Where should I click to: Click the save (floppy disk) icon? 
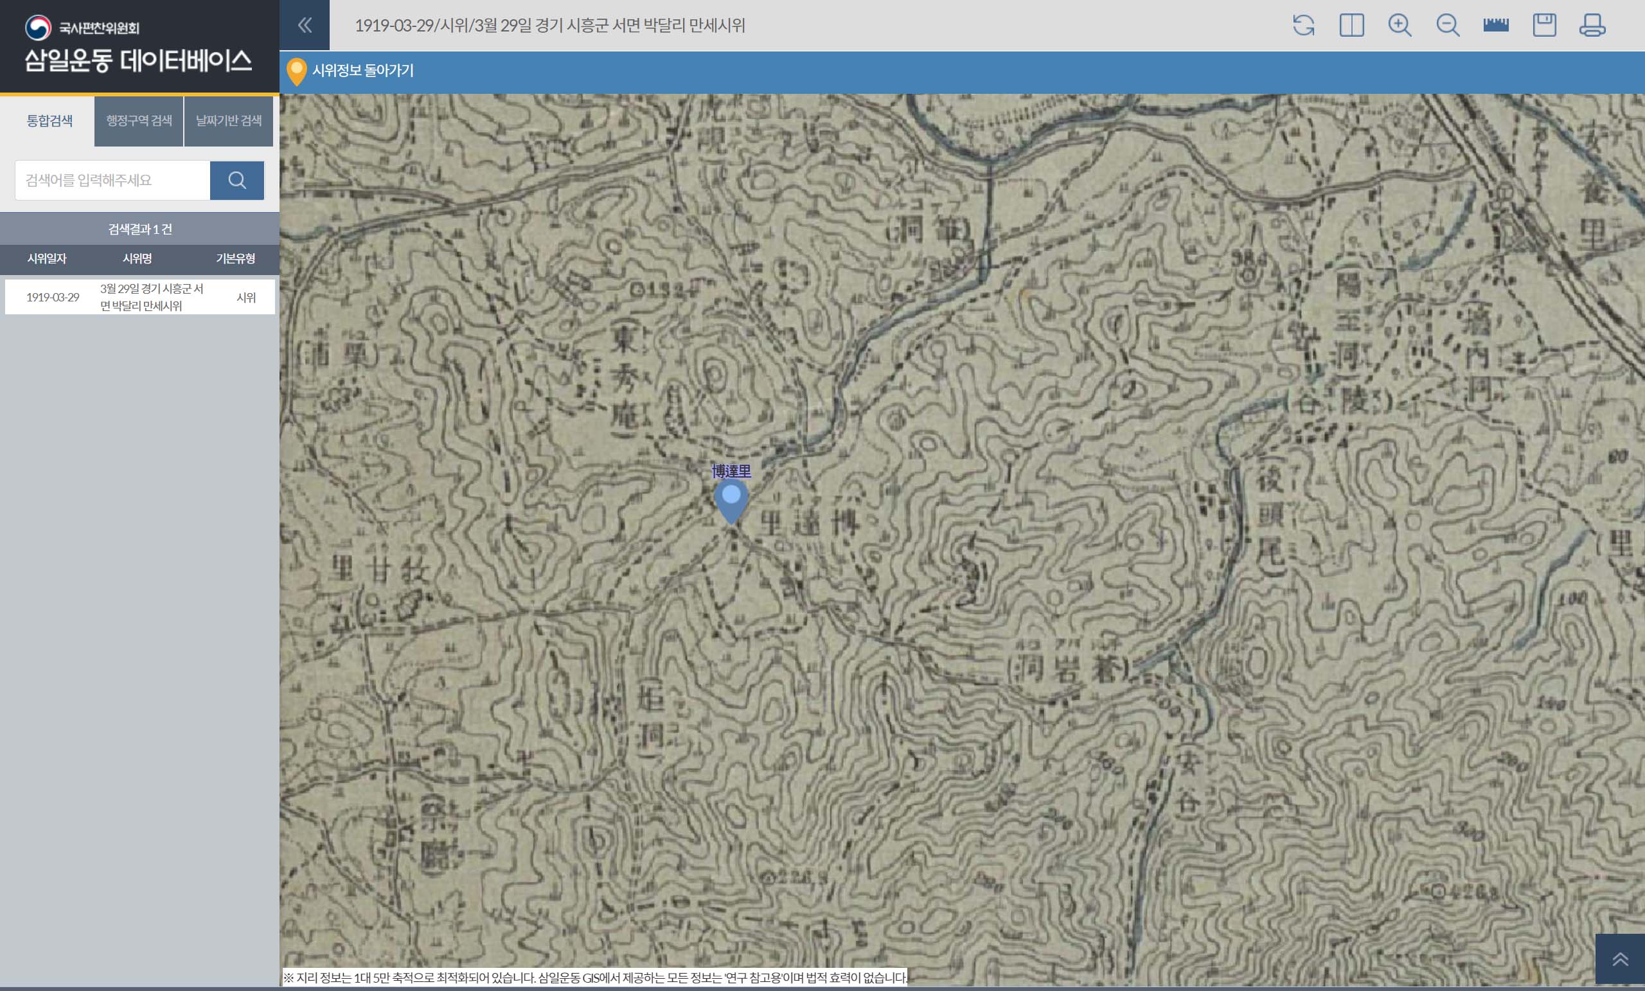(x=1544, y=25)
